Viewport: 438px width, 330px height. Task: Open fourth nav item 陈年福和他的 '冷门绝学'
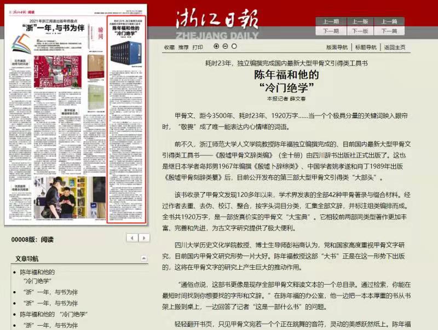tap(54, 314)
